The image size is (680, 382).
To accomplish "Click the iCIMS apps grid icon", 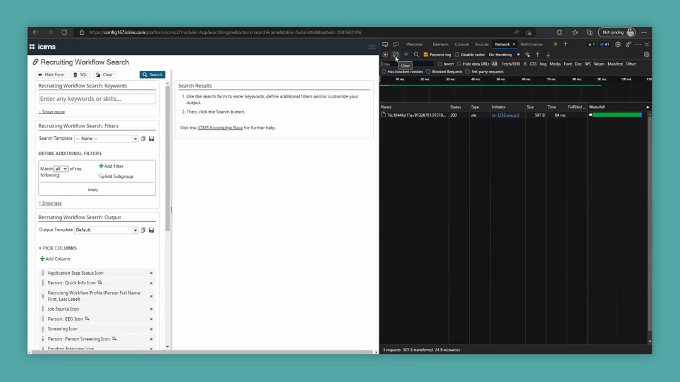I will [32, 47].
